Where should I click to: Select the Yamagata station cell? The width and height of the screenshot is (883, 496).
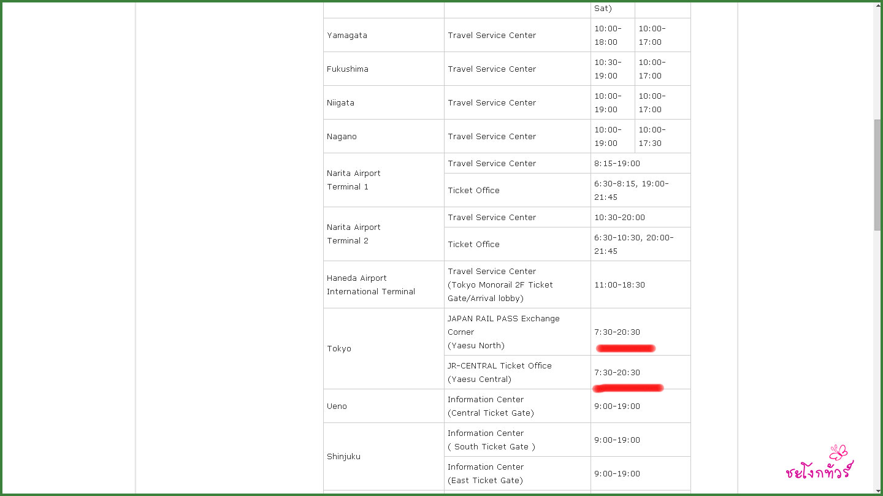tap(384, 35)
